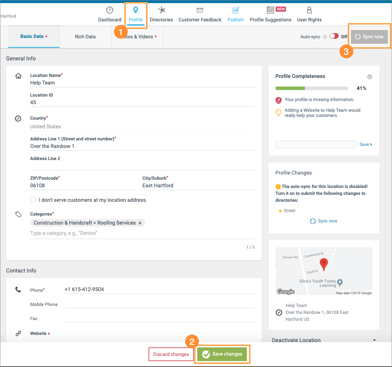Expand the Deactivate Location section
Image resolution: width=392 pixels, height=367 pixels.
374,340
